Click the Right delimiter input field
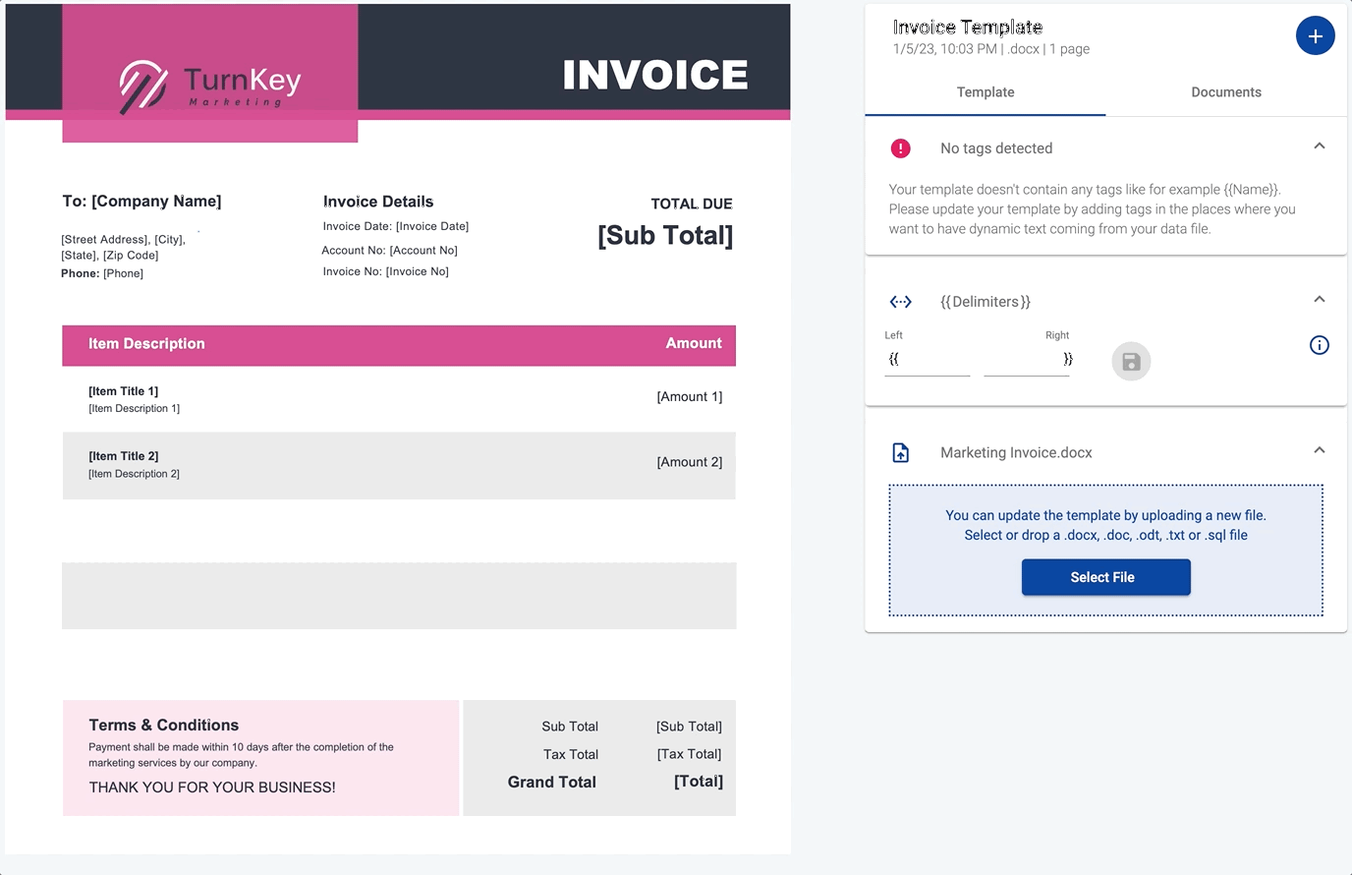 1027,360
